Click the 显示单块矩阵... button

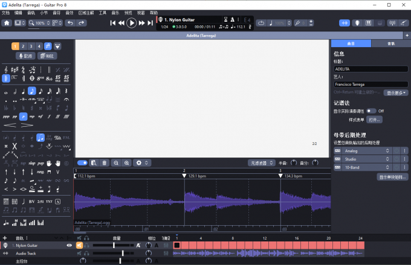click(392, 177)
